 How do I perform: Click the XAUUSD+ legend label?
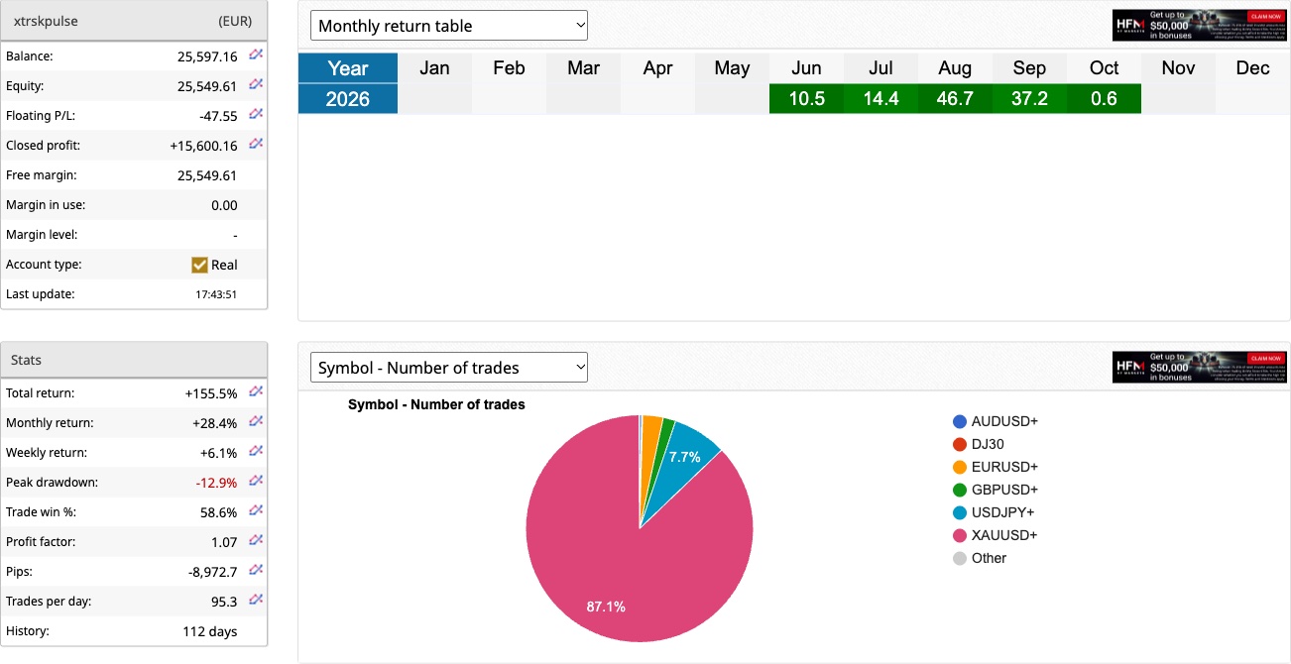click(1004, 535)
